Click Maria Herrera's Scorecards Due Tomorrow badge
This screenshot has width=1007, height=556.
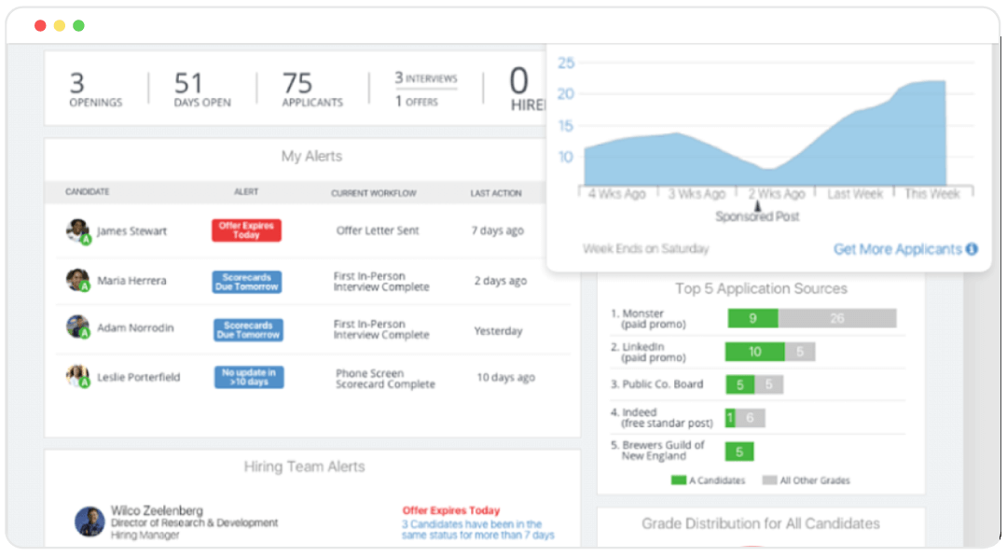[246, 280]
